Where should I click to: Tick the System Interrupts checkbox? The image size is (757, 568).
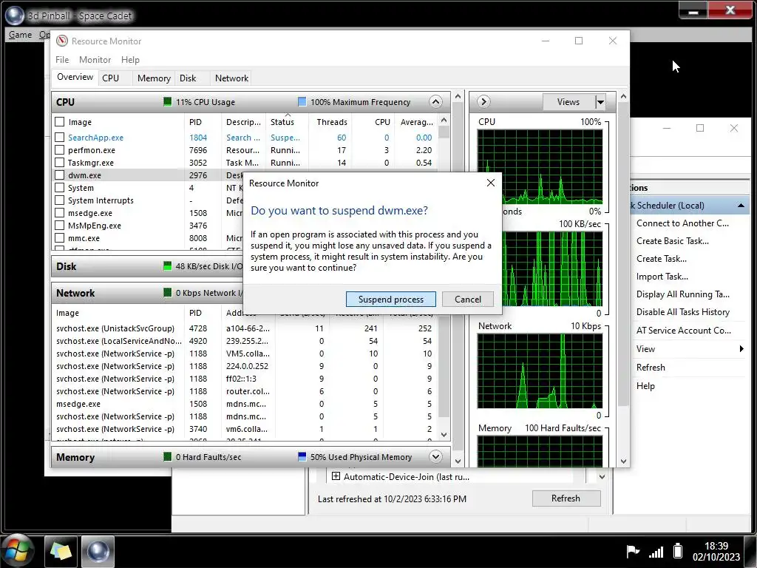[59, 200]
